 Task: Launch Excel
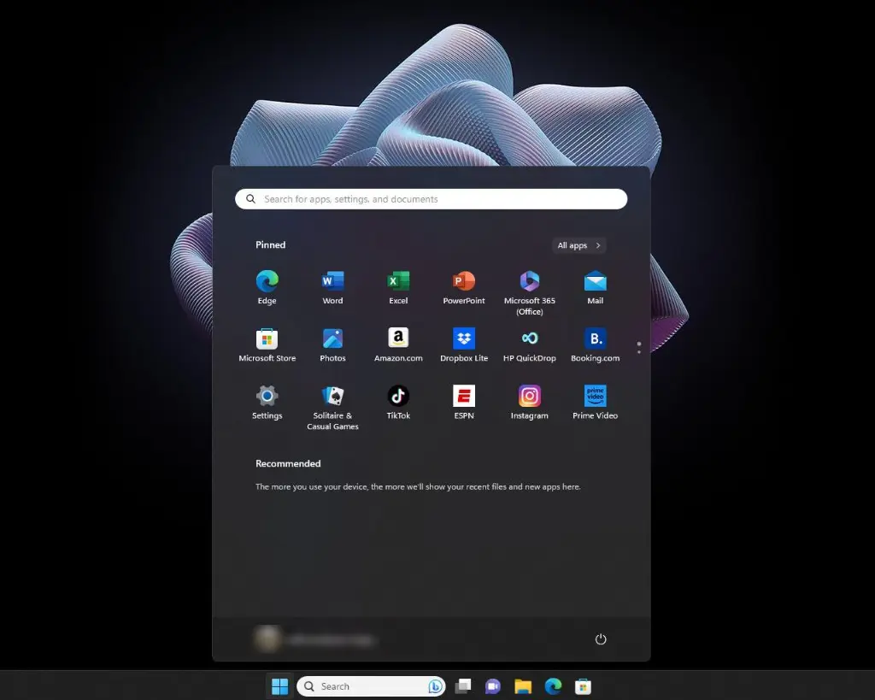coord(398,280)
